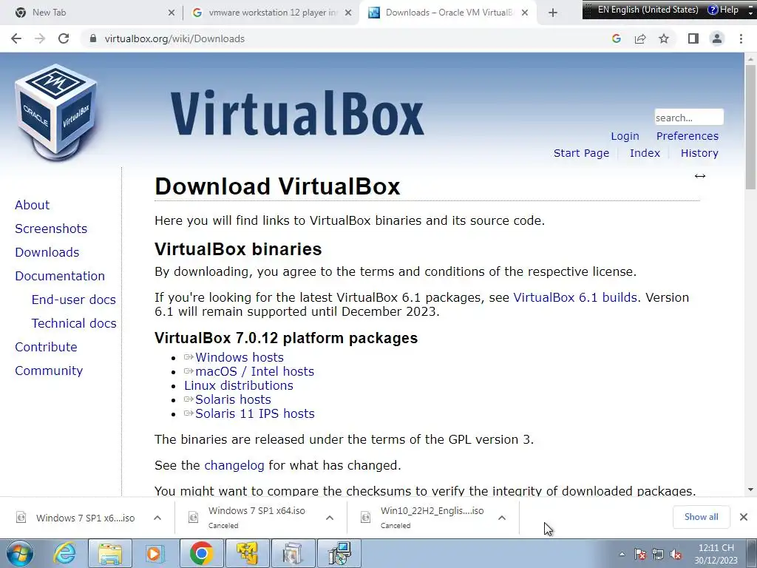Go to the Start Page link
The height and width of the screenshot is (568, 757).
[x=581, y=153]
